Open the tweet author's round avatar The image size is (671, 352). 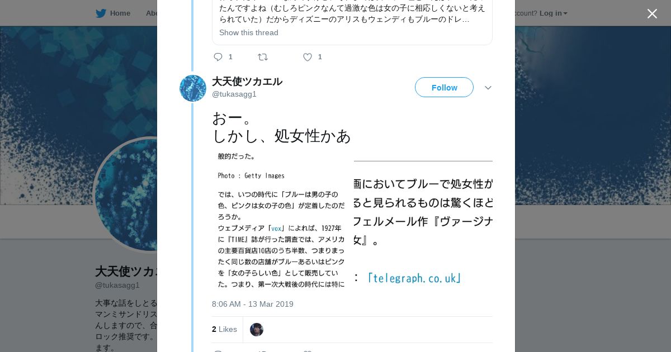(193, 88)
